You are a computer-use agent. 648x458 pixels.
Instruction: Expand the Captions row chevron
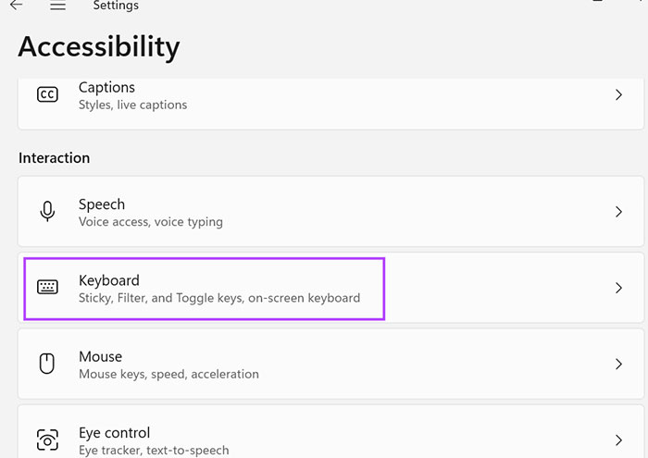pos(618,95)
